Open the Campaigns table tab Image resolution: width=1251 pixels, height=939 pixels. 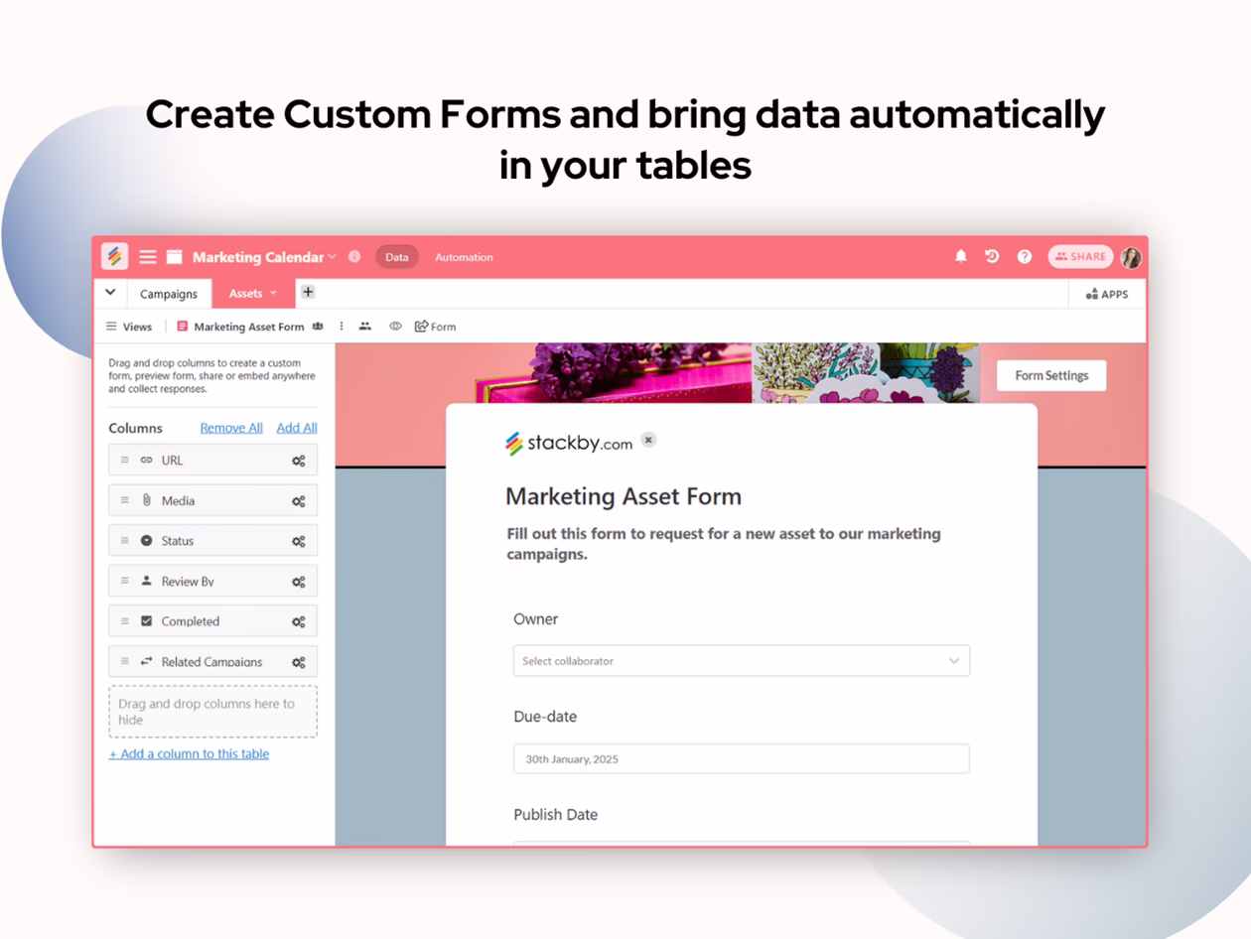[x=169, y=293]
